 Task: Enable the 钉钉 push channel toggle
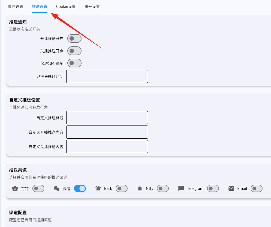click(x=38, y=189)
